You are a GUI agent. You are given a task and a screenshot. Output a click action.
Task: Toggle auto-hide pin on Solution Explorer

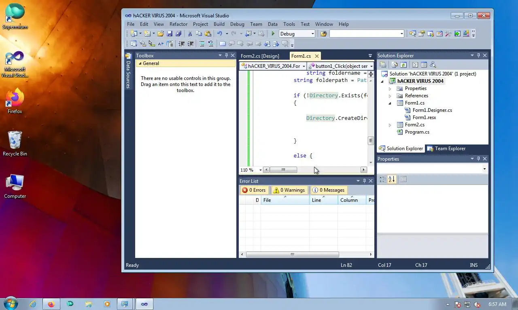tap(478, 55)
